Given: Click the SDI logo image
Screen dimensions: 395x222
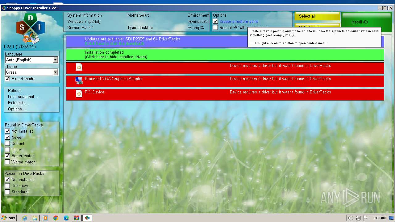Looking at the screenshot, I should pyautogui.click(x=31, y=28).
